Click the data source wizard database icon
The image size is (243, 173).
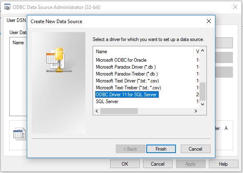(x=58, y=60)
